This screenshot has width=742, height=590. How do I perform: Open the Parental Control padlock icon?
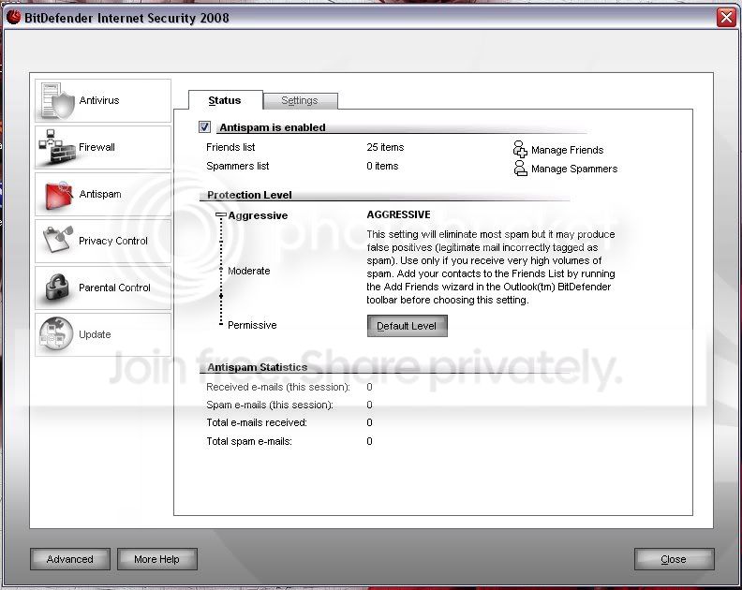pyautogui.click(x=58, y=288)
